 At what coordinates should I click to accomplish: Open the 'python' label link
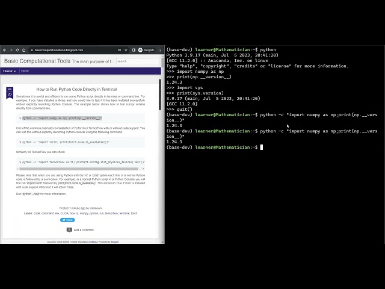click(94, 213)
